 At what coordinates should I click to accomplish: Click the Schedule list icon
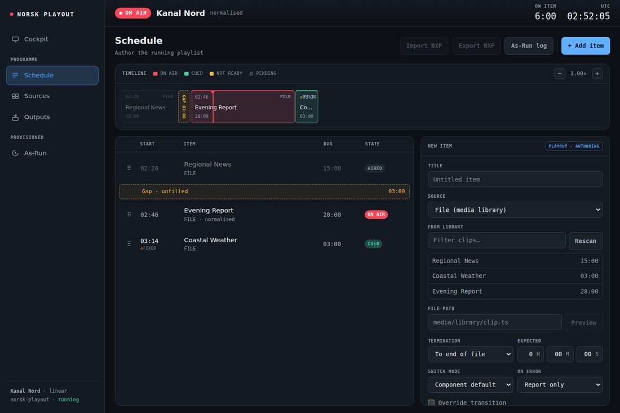click(x=15, y=75)
